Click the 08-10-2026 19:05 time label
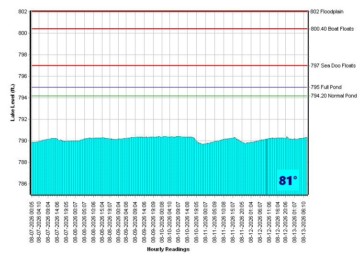The image size is (359, 263). (x=196, y=222)
